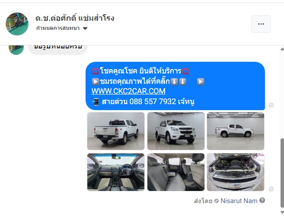Open the side view white pickup photo
This screenshot has width=284, height=216.
point(236,131)
